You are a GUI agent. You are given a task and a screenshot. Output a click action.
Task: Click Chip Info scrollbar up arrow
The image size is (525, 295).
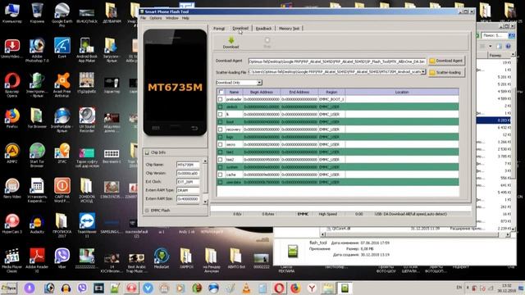pos(205,161)
